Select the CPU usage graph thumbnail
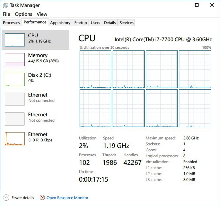This screenshot has height=206, width=220. [x=15, y=40]
